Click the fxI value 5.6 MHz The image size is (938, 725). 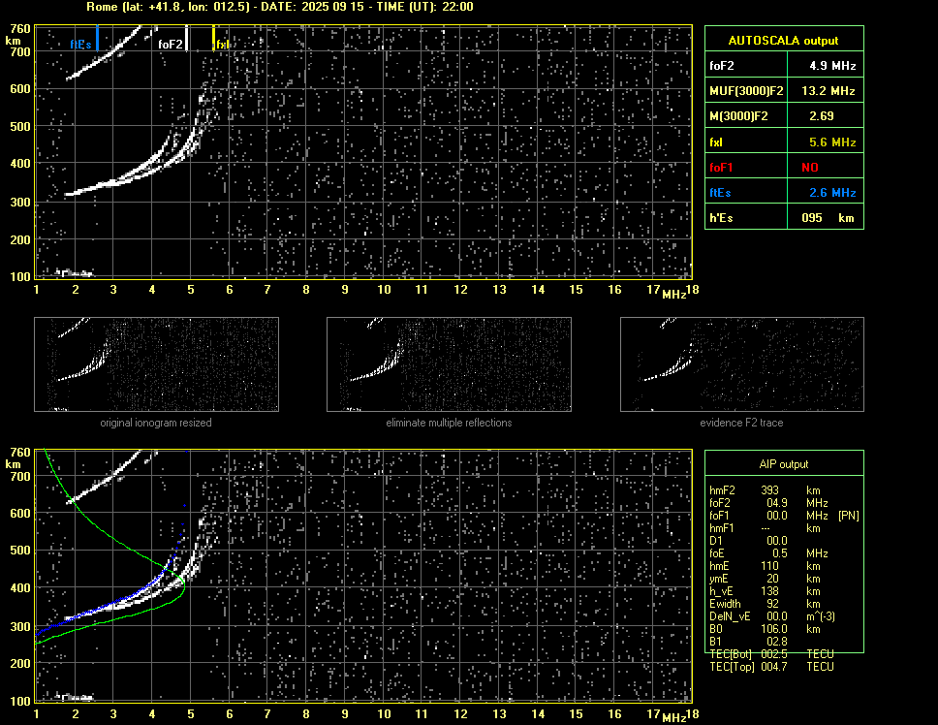832,142
